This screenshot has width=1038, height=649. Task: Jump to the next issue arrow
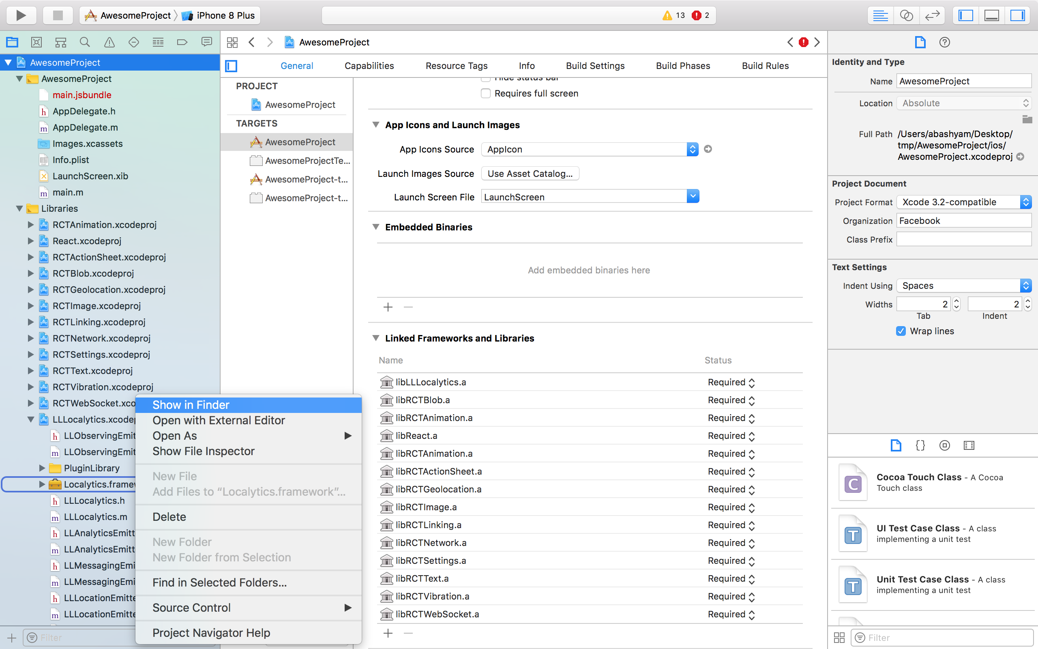[x=817, y=42]
